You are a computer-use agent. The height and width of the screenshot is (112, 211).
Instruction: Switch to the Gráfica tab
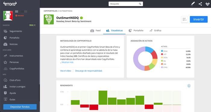click(x=156, y=30)
